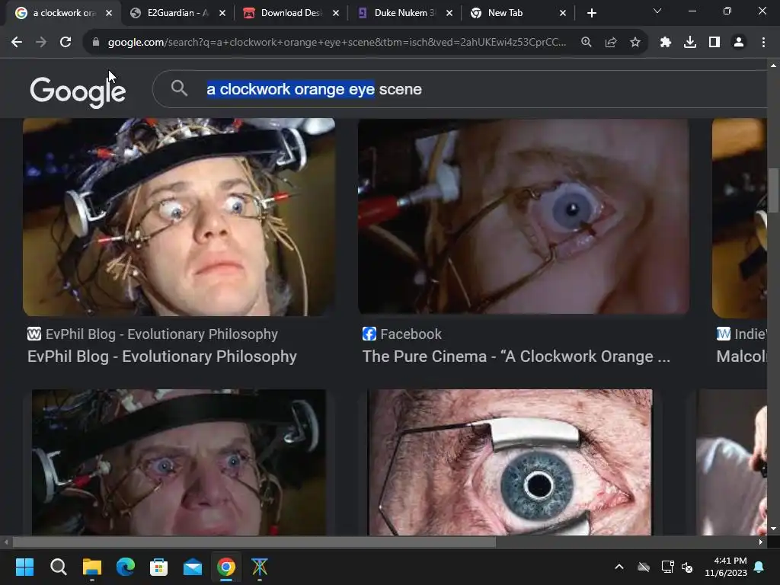Open the EvPhil Blog source link
780x585 pixels.
(152, 334)
